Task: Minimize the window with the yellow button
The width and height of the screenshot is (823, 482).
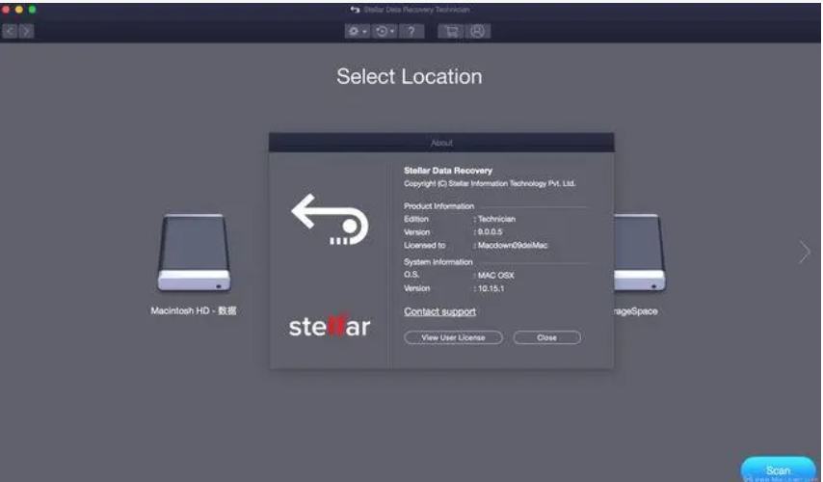Action: click(19, 10)
